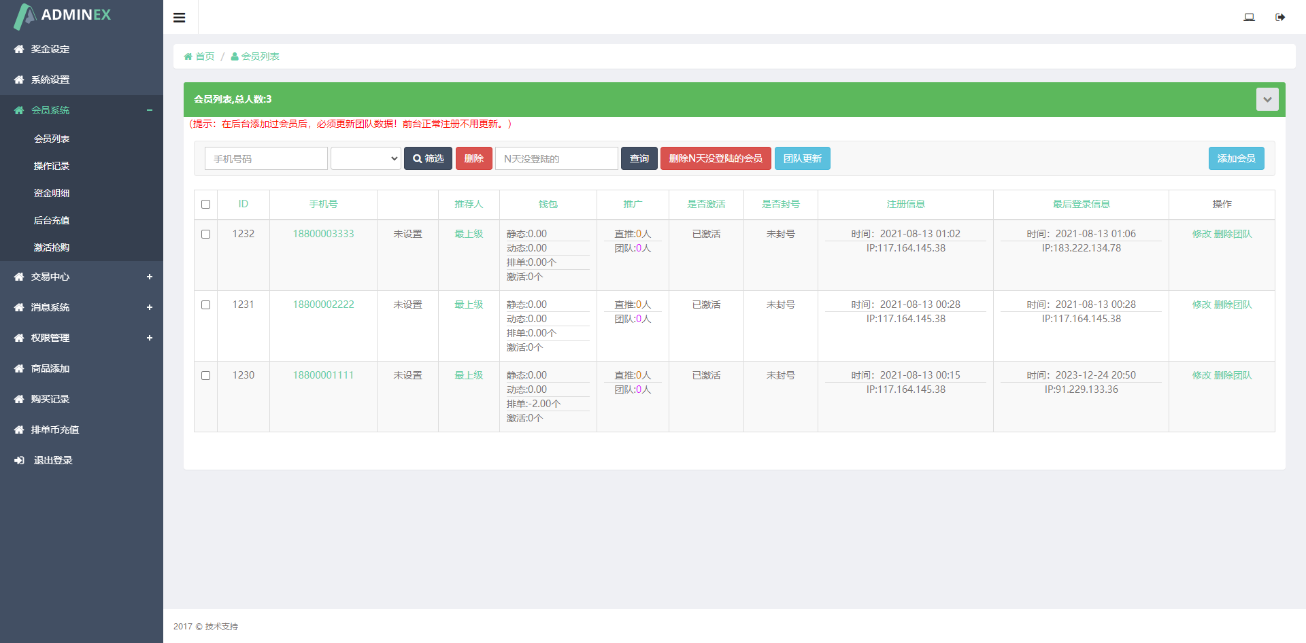Screen dimensions: 1306x643
Task: Click the 手机号码 input field
Action: [266, 158]
